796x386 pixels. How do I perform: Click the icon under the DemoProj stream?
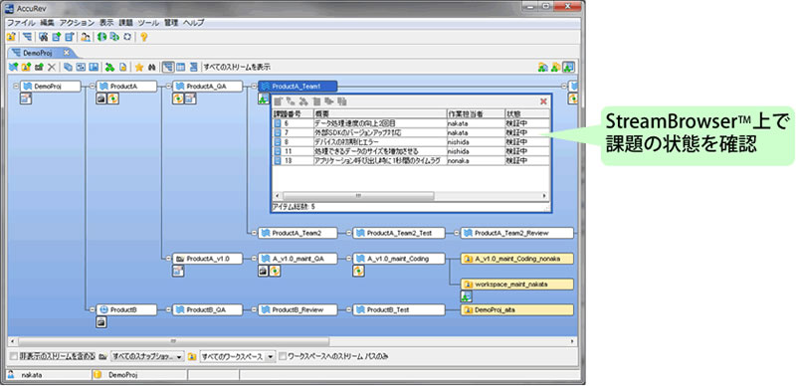[26, 99]
